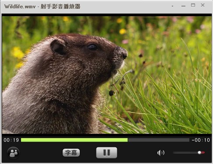This screenshot has width=213, height=164.
Task: Click the small dot title bar button
Action: coord(173,6)
